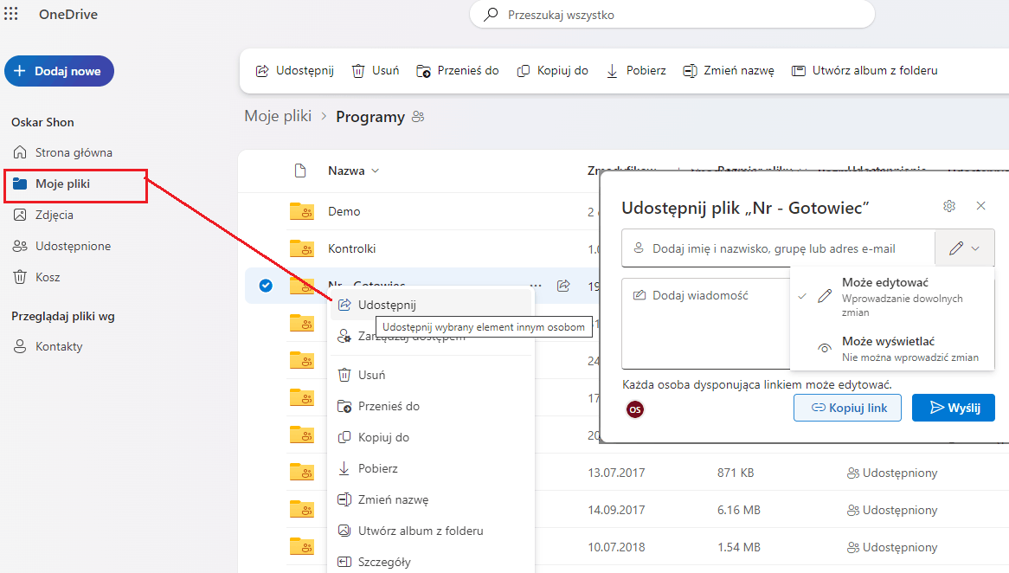This screenshot has height=573, width=1009.
Task: Expand the pencil permission dropdown
Action: click(x=965, y=248)
